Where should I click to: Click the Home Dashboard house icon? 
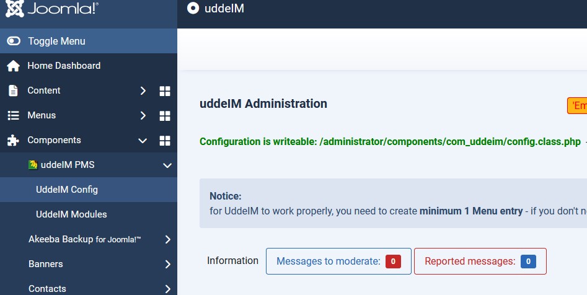13,66
